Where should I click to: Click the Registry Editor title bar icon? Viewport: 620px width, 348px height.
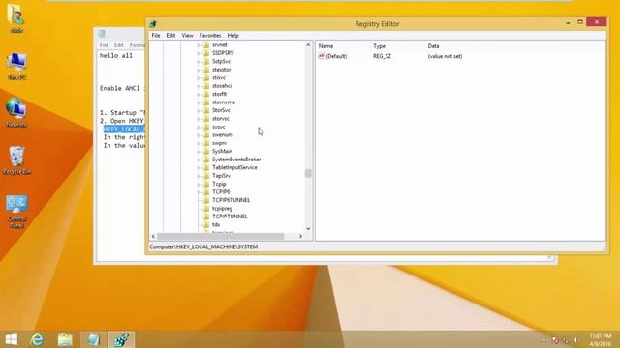coord(153,24)
